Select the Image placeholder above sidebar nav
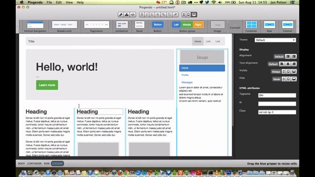Image resolution: width=315 pixels, height=177 pixels. (x=202, y=57)
